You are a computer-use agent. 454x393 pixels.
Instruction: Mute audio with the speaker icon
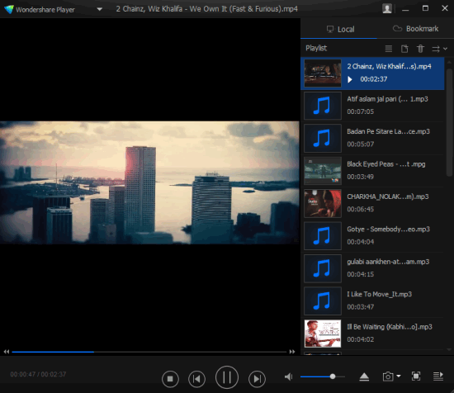pyautogui.click(x=288, y=376)
